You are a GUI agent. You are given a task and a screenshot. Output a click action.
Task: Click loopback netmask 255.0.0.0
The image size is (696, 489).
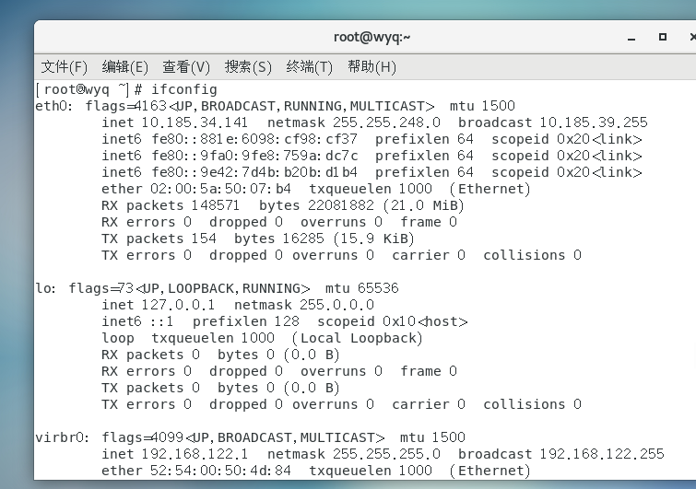click(x=336, y=305)
